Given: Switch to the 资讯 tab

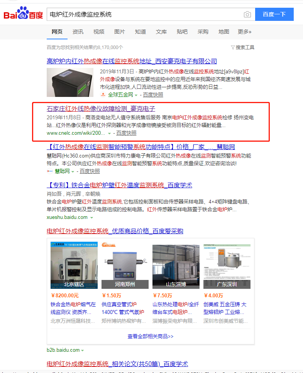Looking at the screenshot, I should coord(78,32).
